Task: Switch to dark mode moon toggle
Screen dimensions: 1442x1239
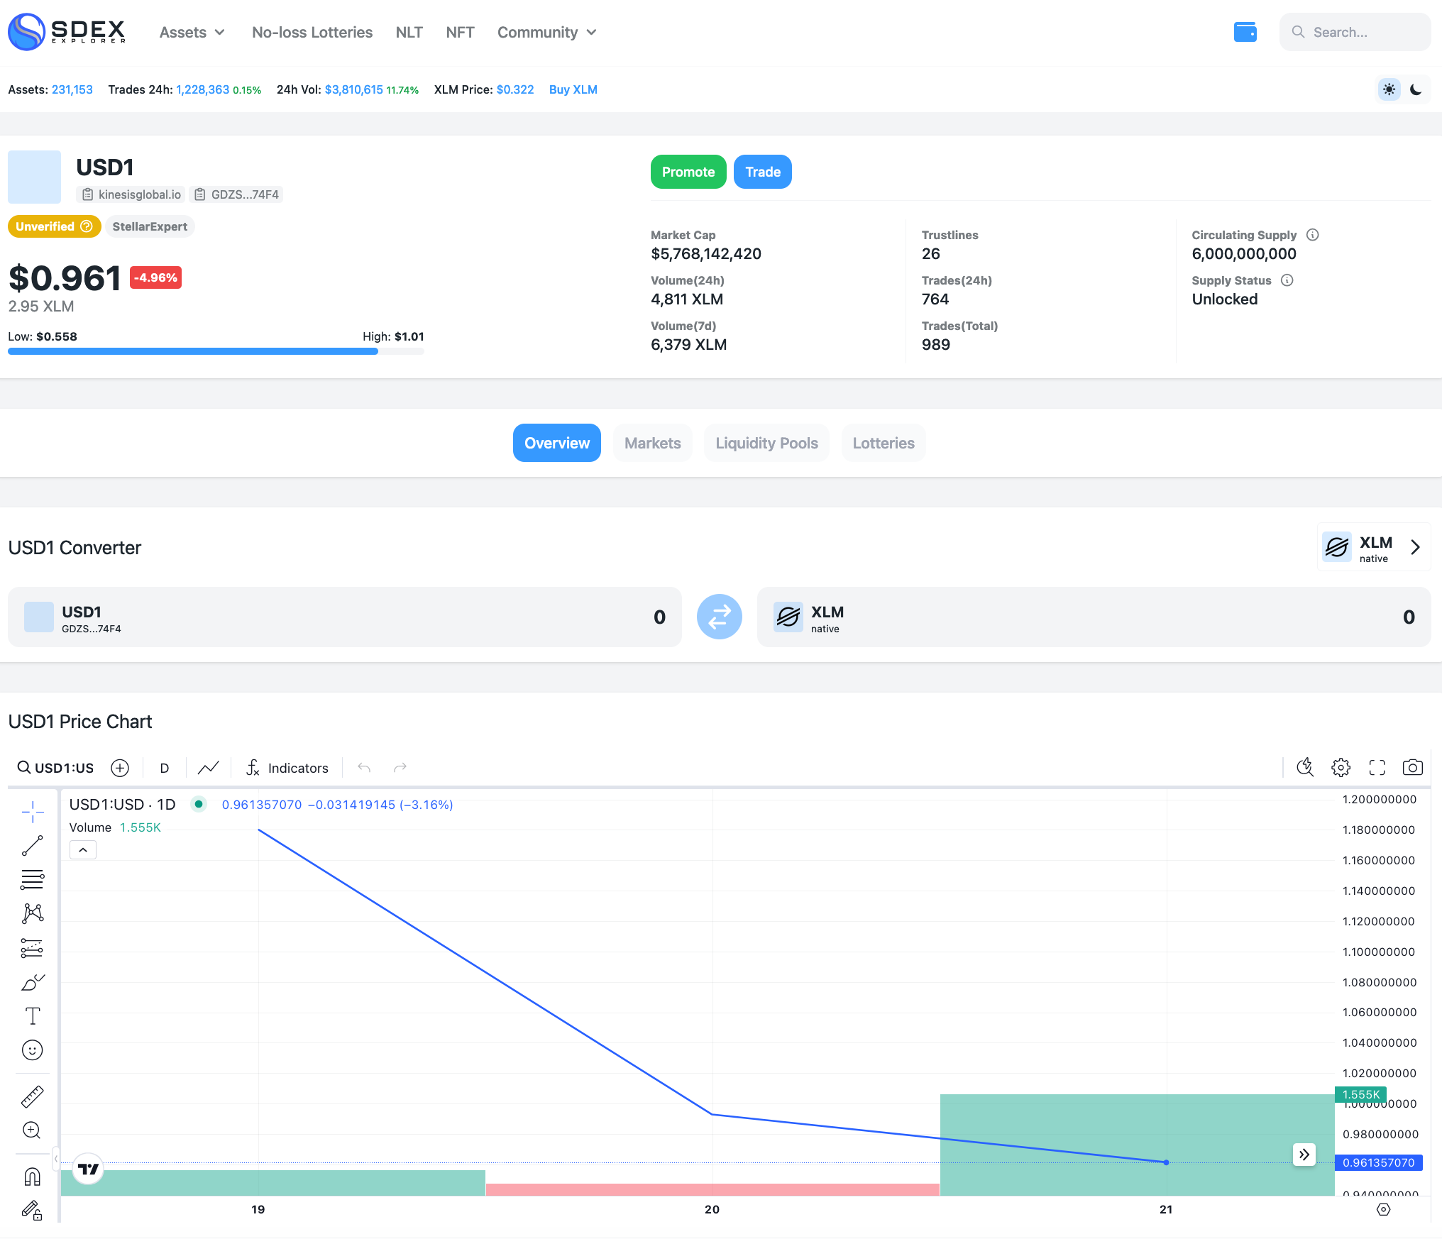Action: tap(1416, 89)
